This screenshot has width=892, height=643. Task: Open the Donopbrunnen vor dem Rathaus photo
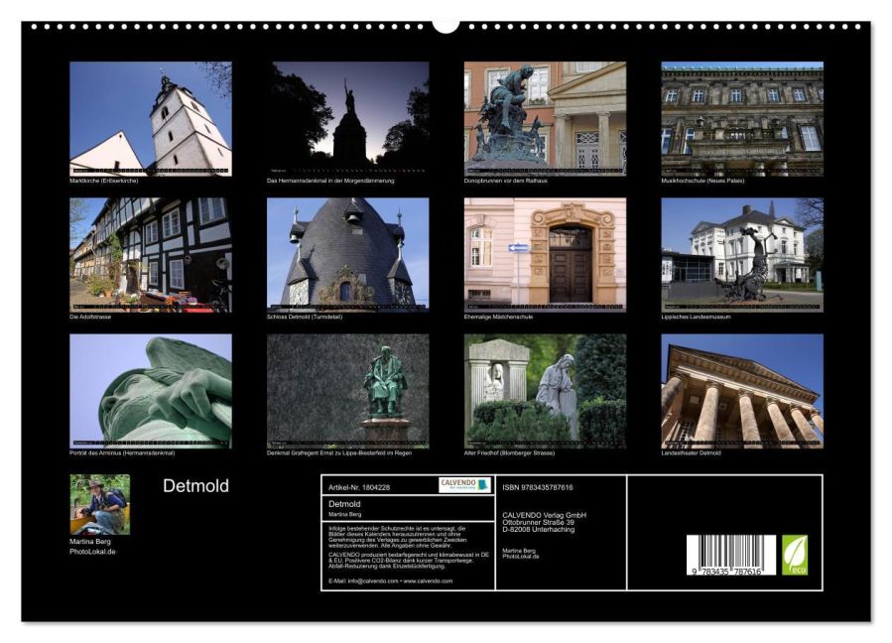point(545,118)
